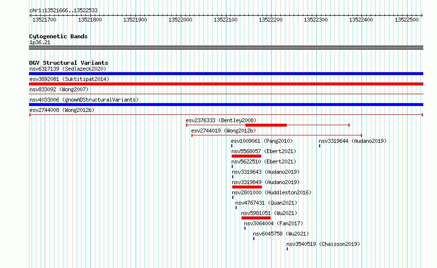
Task: Select the red bar under nsv3319849
Action: click(x=247, y=187)
